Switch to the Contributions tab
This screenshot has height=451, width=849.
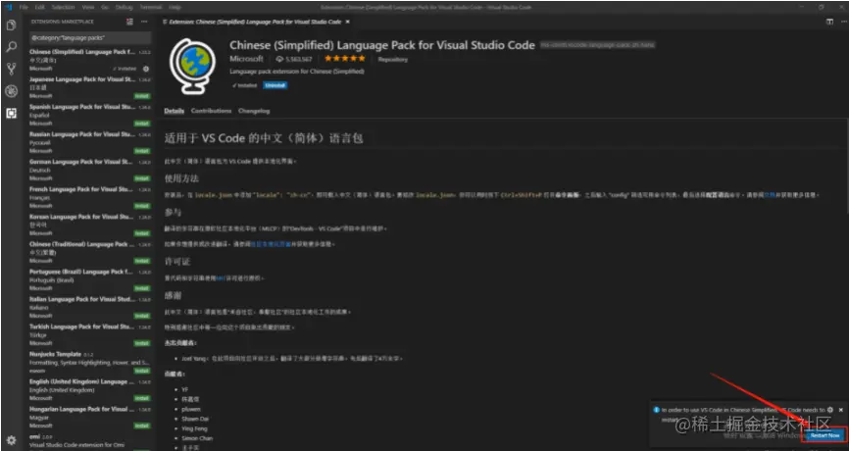coord(211,111)
